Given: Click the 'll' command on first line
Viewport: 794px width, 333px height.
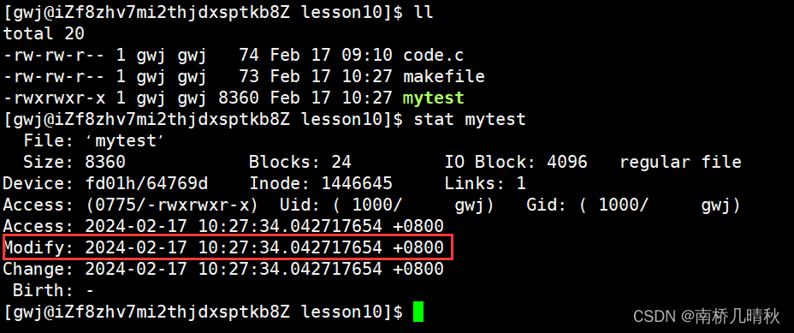Looking at the screenshot, I should click(x=423, y=13).
